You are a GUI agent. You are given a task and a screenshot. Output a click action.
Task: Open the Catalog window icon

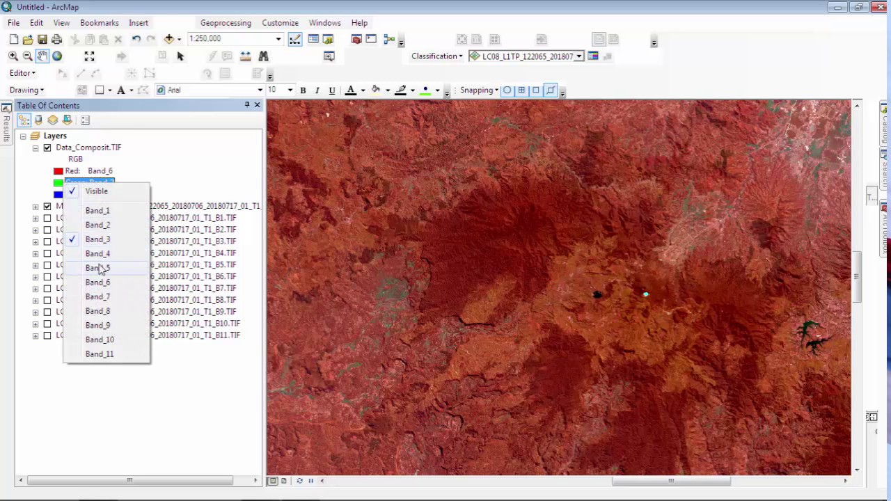click(x=328, y=40)
